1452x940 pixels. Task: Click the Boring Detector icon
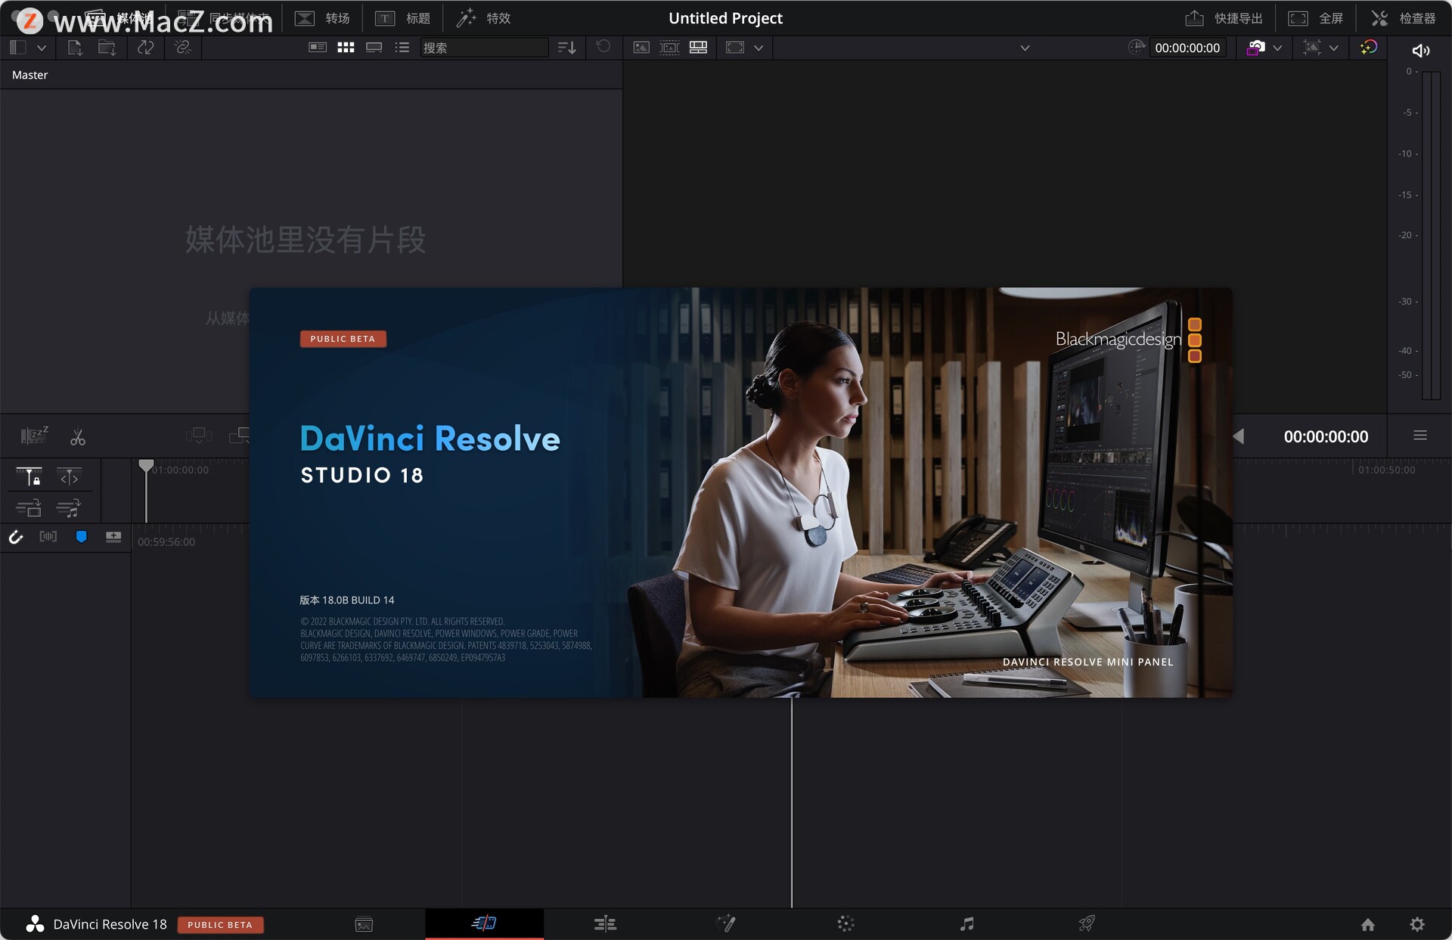pos(34,436)
